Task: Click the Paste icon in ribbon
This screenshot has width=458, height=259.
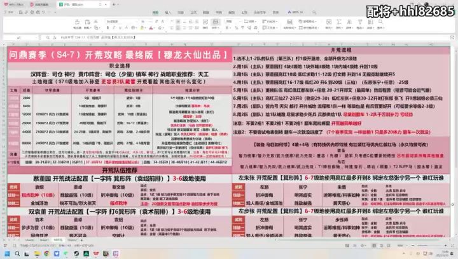Action: pyautogui.click(x=87, y=22)
